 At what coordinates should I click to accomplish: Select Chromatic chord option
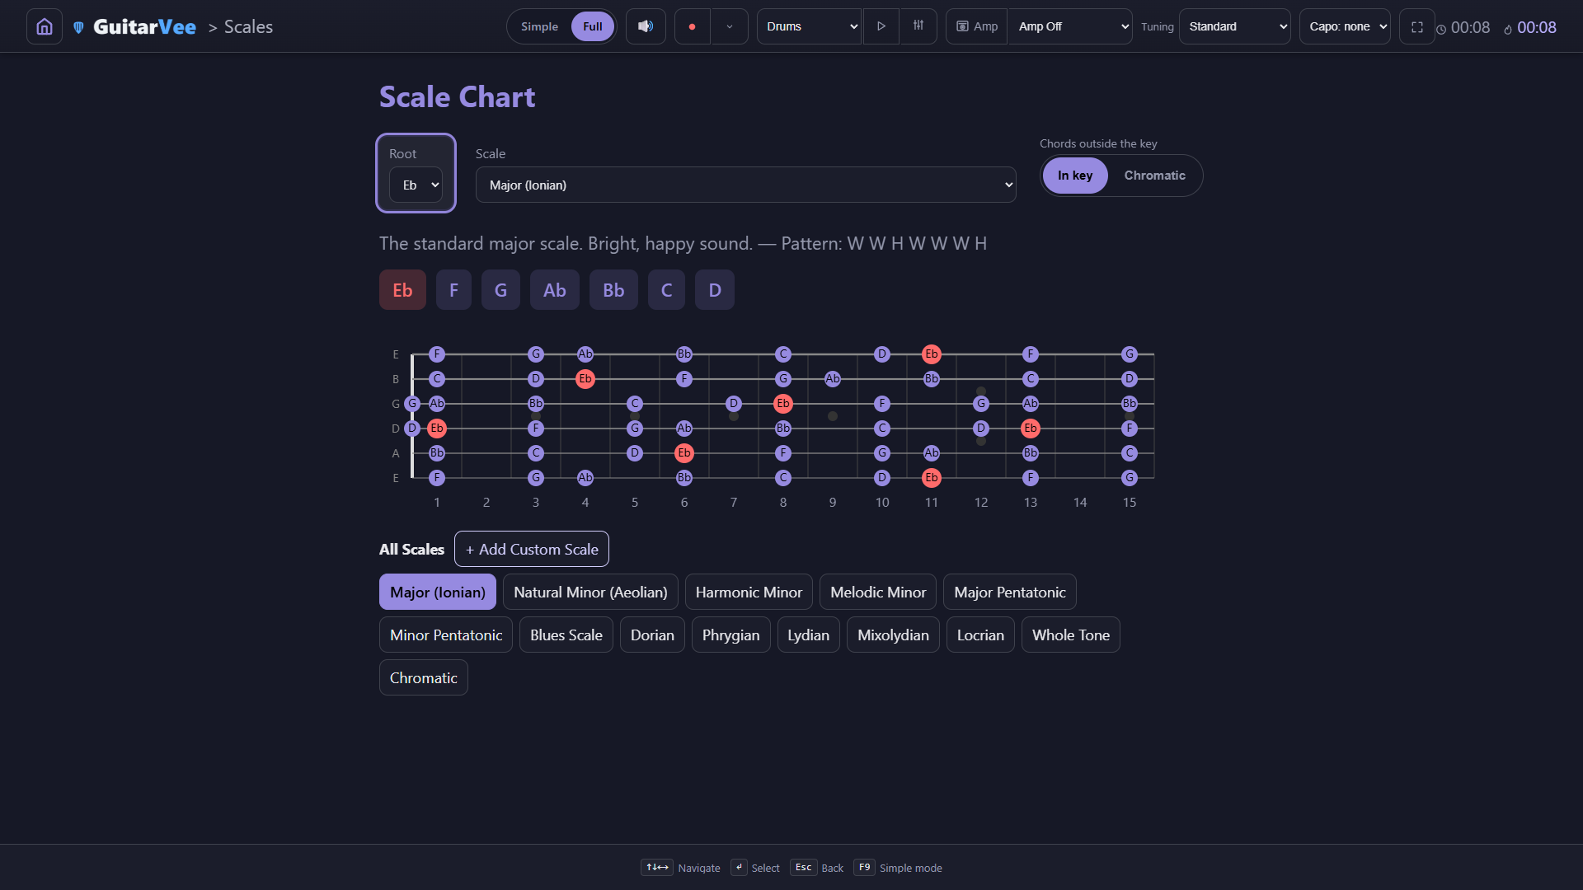pyautogui.click(x=1154, y=176)
